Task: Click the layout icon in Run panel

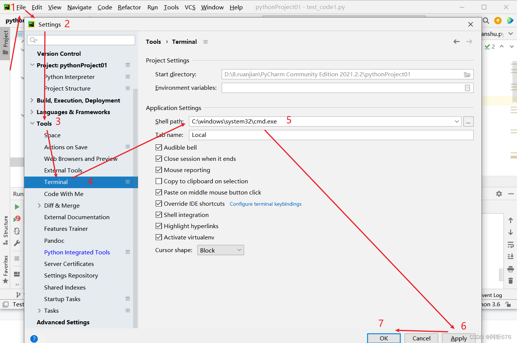Action: 17,274
